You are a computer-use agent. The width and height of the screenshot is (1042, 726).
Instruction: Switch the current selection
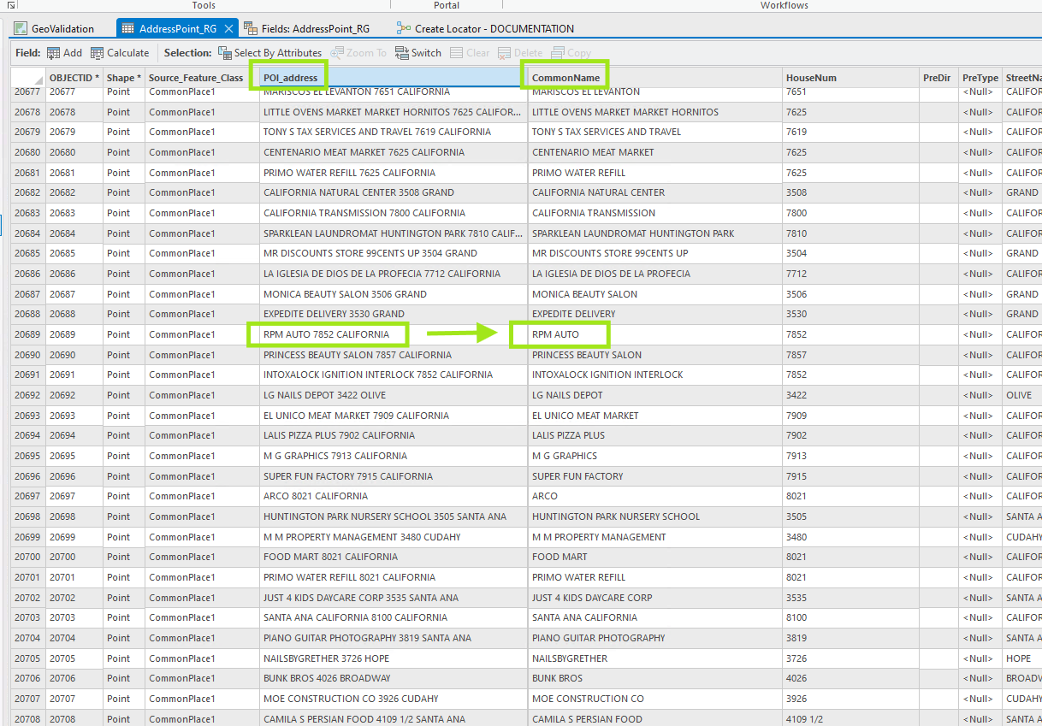click(x=417, y=52)
